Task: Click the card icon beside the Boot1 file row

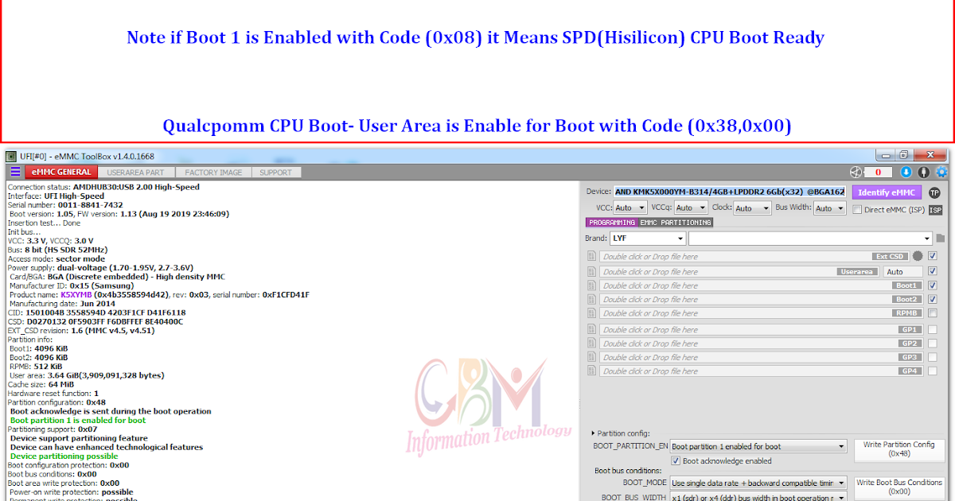Action: tap(591, 285)
